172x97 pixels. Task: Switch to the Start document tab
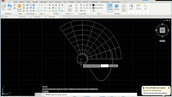pyautogui.click(x=6, y=17)
